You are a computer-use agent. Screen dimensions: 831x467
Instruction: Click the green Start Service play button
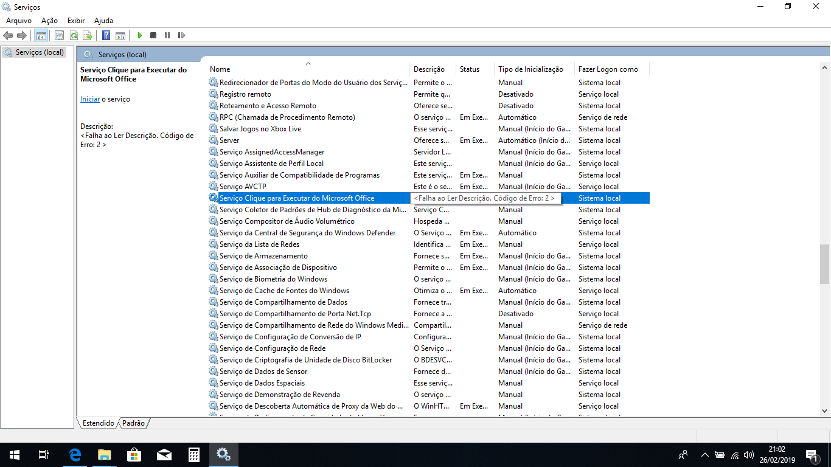[x=140, y=35]
